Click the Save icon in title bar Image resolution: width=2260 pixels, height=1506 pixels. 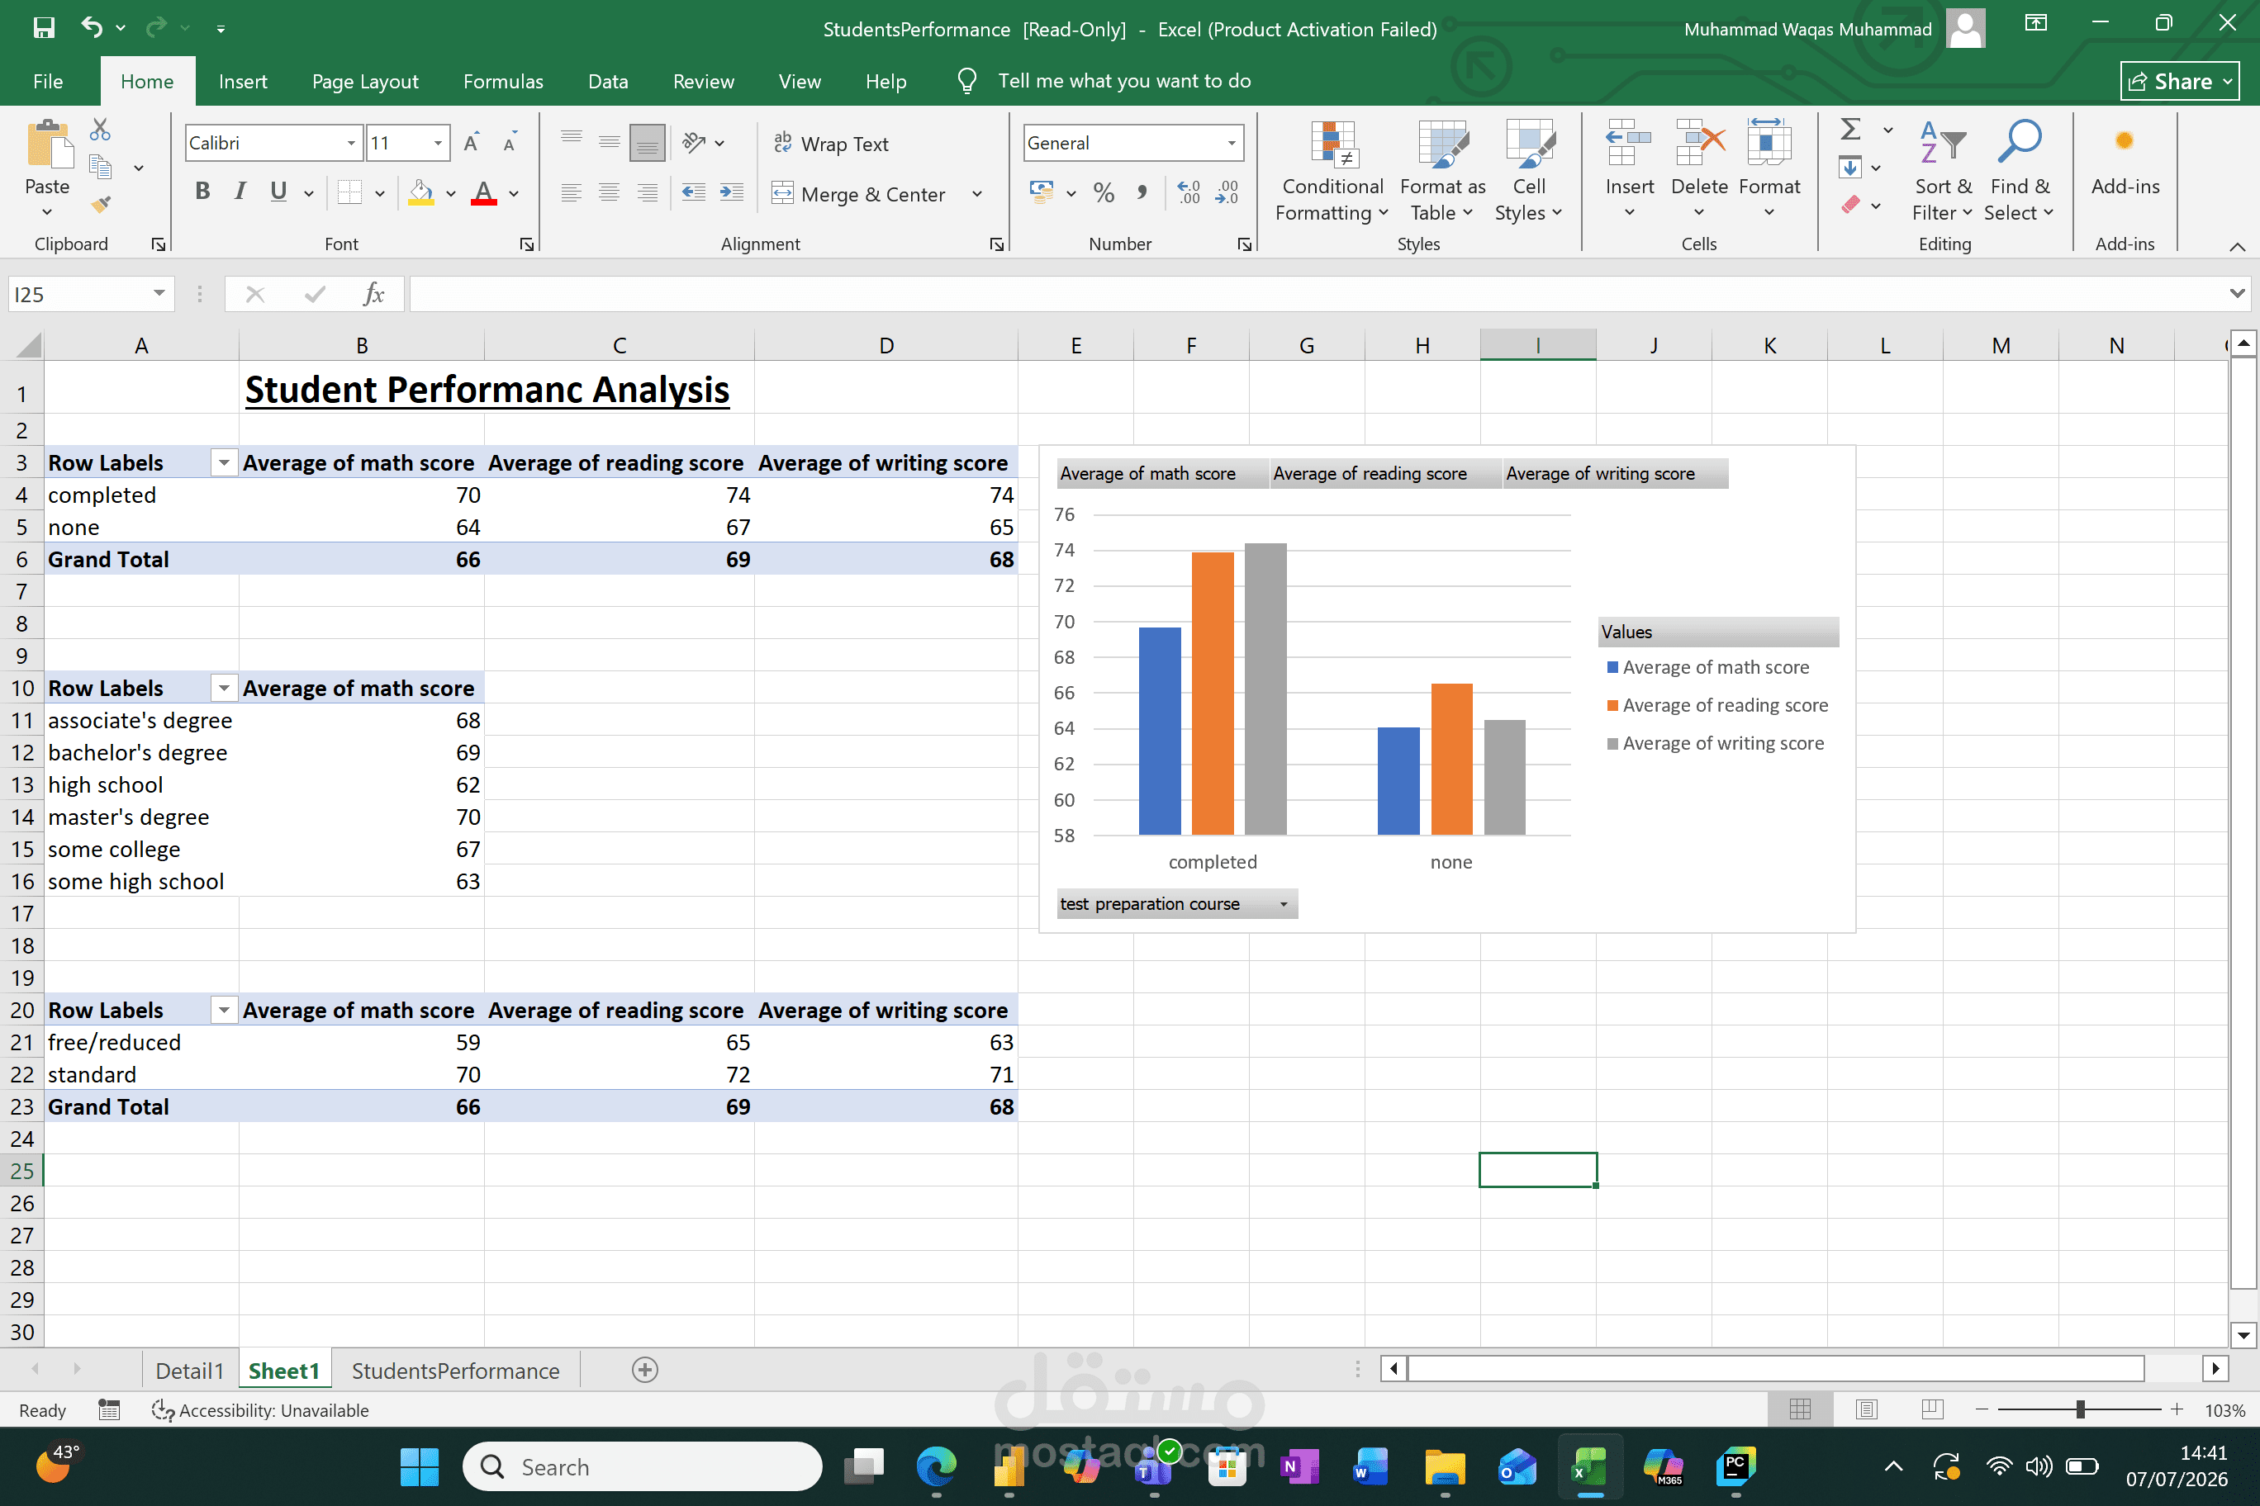[43, 28]
